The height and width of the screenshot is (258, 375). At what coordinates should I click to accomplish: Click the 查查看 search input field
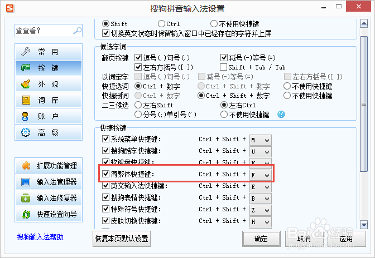49,31
